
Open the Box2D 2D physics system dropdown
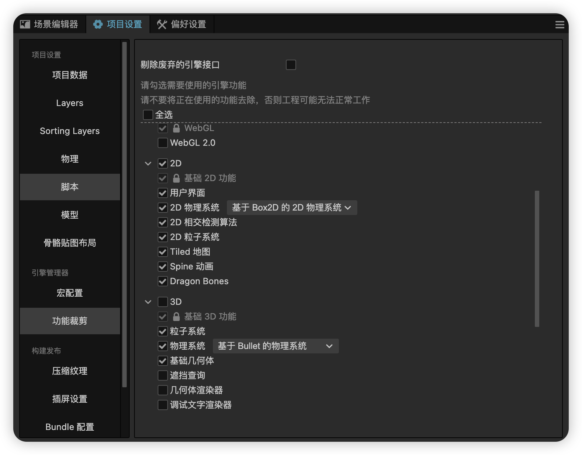(x=292, y=208)
